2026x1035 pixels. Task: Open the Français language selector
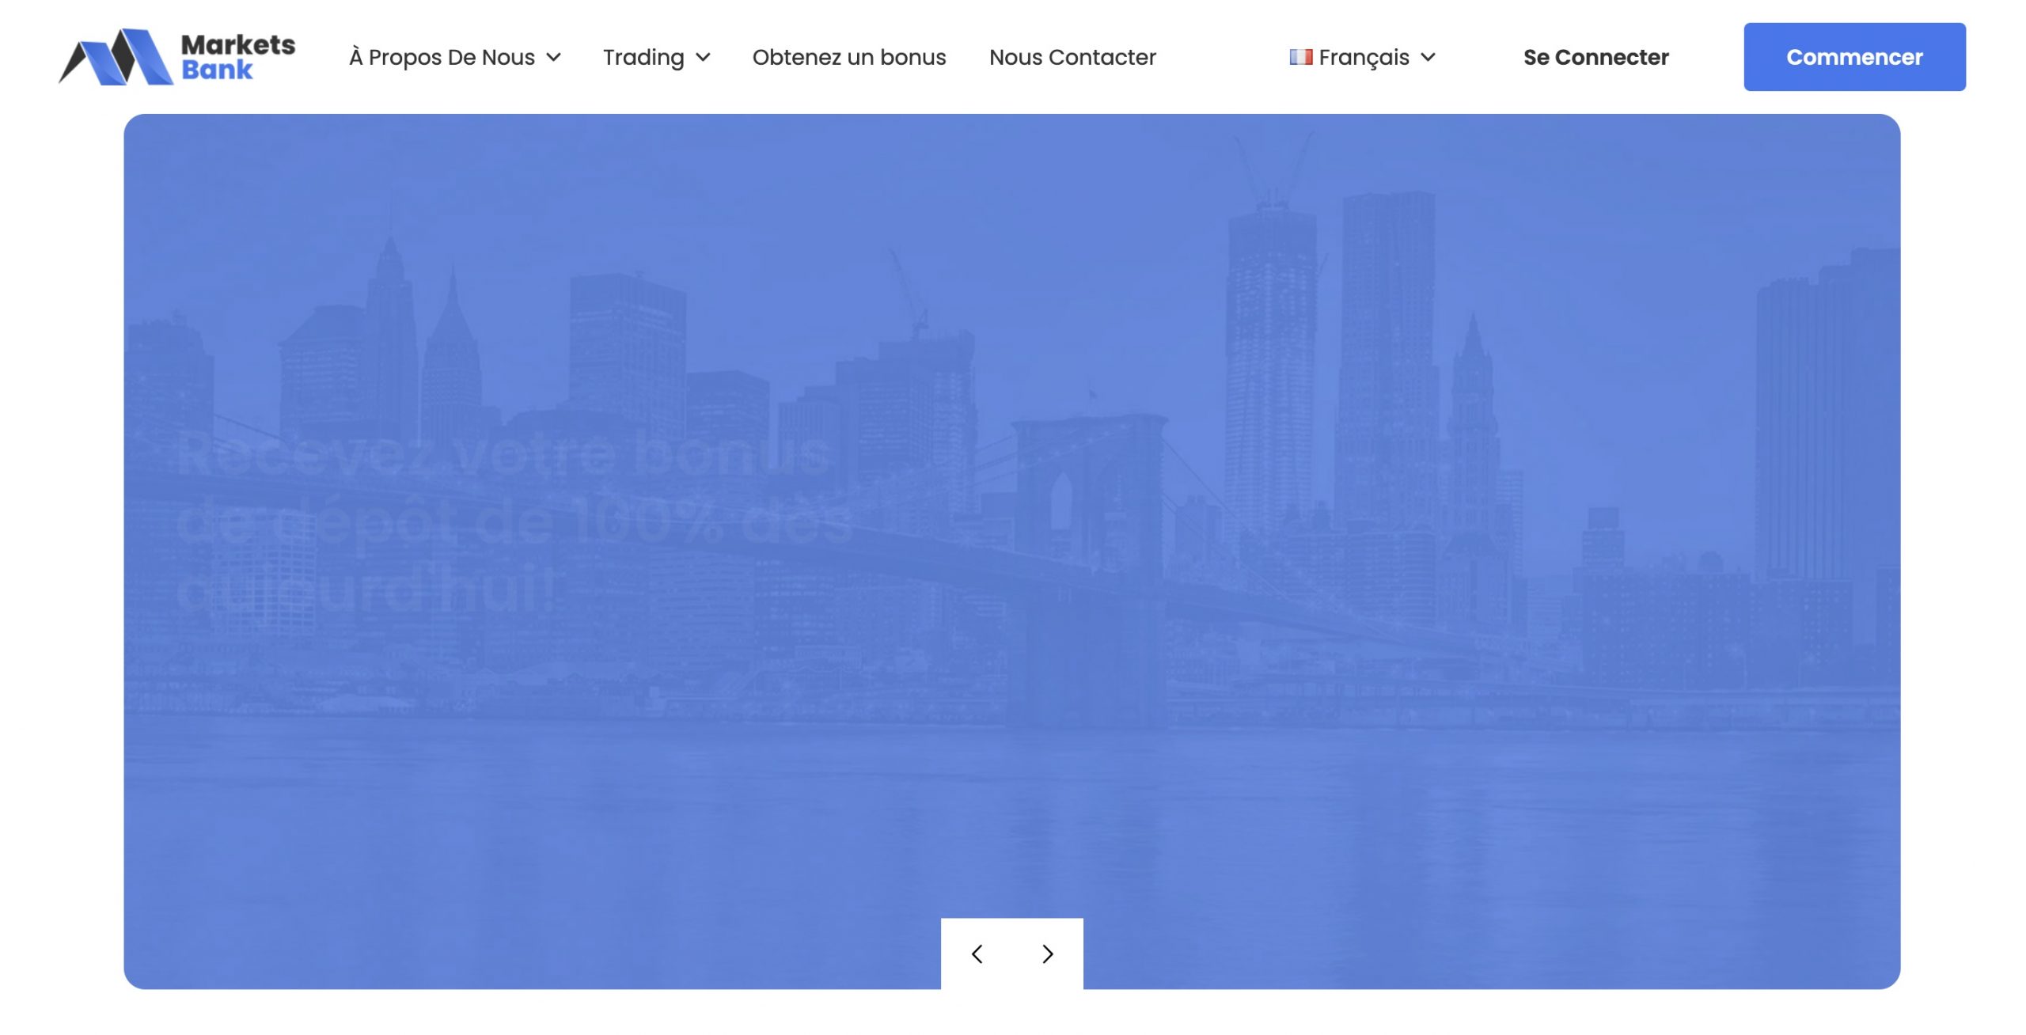tap(1362, 57)
